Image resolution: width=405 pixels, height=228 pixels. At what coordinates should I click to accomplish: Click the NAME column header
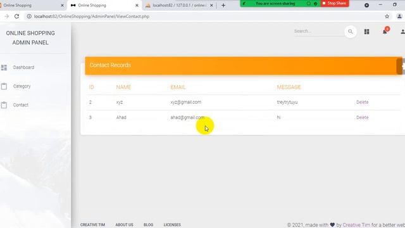[123, 87]
